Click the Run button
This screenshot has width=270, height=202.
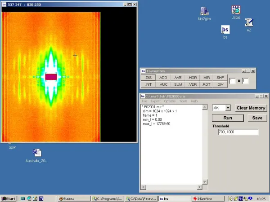pyautogui.click(x=228, y=118)
